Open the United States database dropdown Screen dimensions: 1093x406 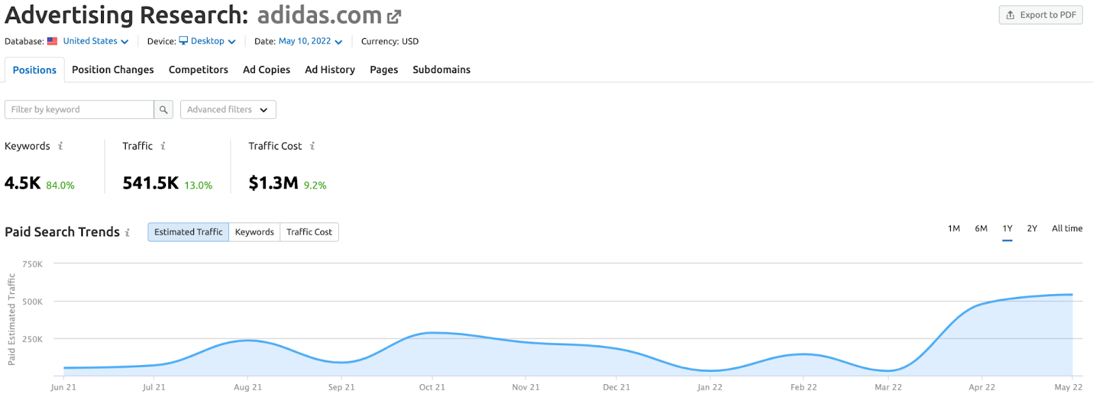tap(96, 42)
